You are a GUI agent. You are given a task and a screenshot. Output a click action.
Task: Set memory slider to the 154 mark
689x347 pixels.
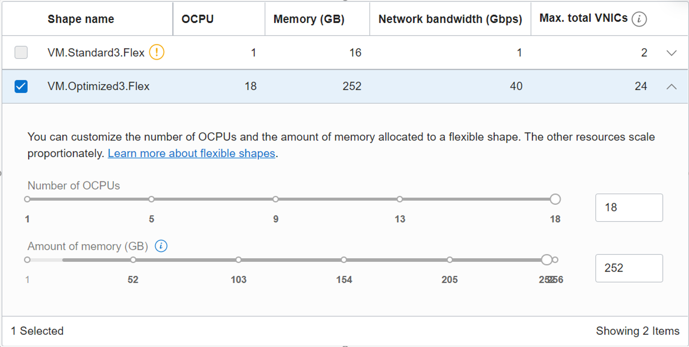(x=344, y=260)
